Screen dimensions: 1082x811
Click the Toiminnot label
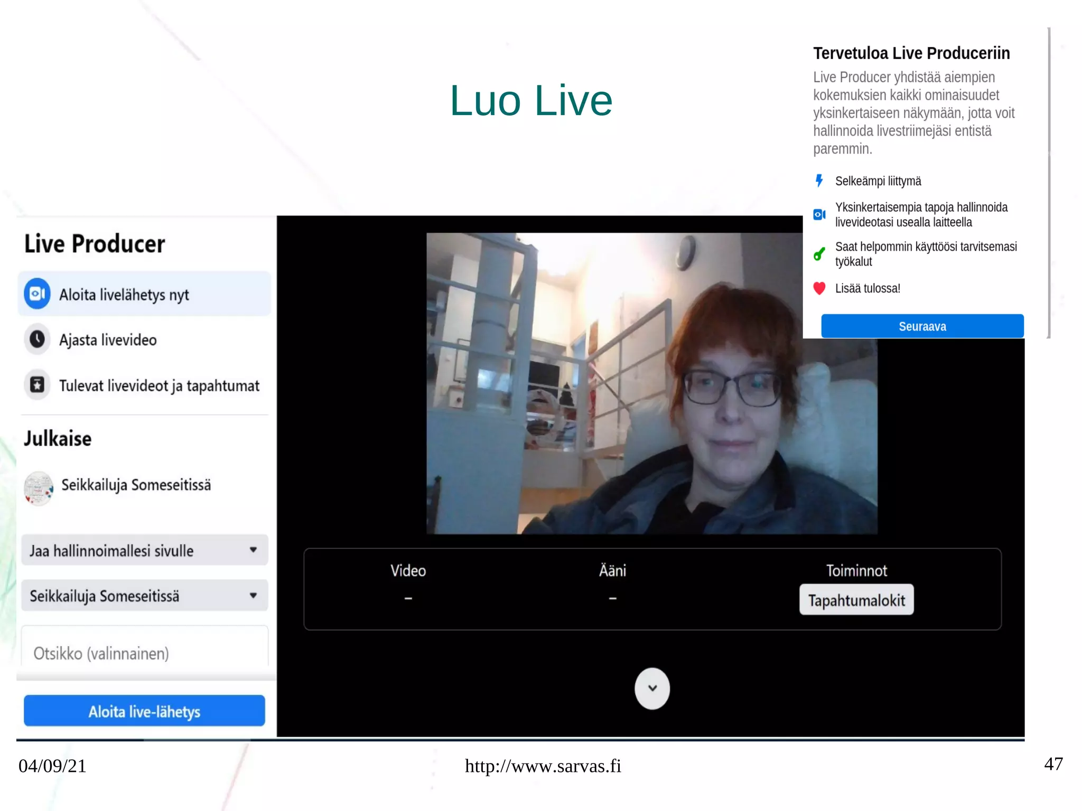856,571
